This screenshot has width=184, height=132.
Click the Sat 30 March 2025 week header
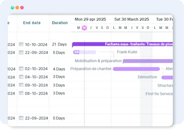click(132, 19)
